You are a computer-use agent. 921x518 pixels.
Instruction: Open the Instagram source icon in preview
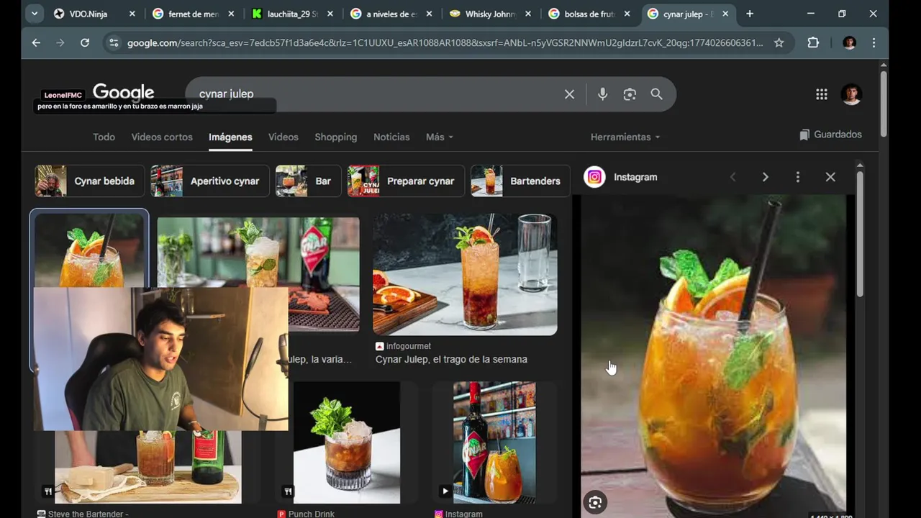594,177
